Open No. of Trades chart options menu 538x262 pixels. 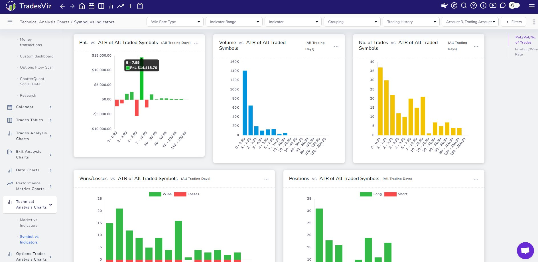coord(476,46)
